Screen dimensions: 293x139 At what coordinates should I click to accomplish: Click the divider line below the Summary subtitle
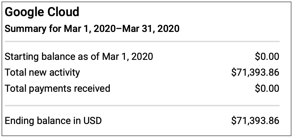click(x=142, y=42)
